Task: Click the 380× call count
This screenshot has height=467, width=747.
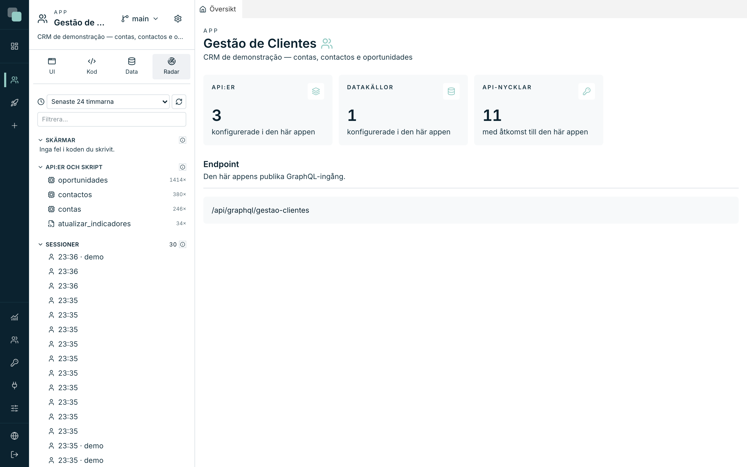Action: coord(179,194)
